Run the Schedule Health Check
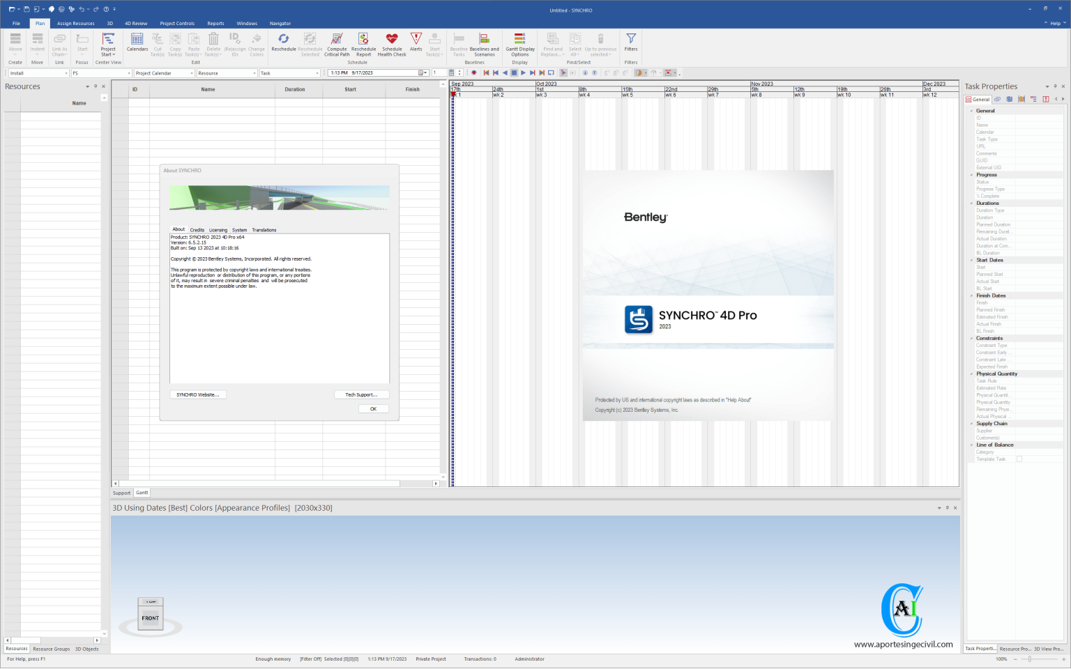 392,44
